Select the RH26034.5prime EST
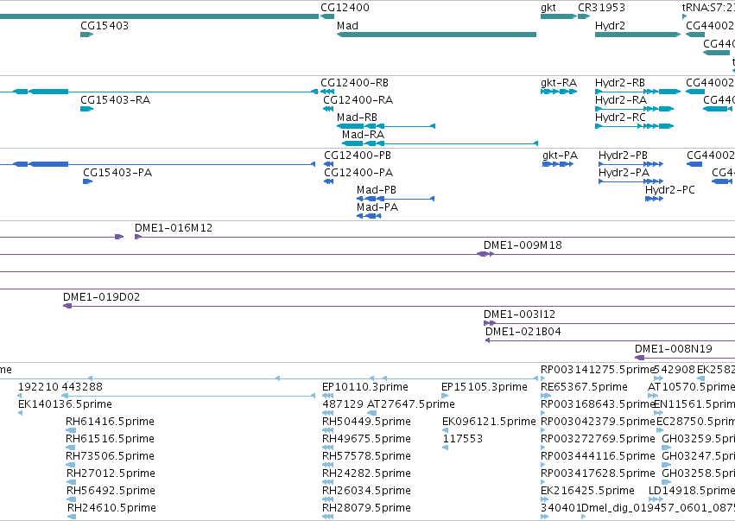Image resolution: width=735 pixels, height=521 pixels. tap(327, 499)
